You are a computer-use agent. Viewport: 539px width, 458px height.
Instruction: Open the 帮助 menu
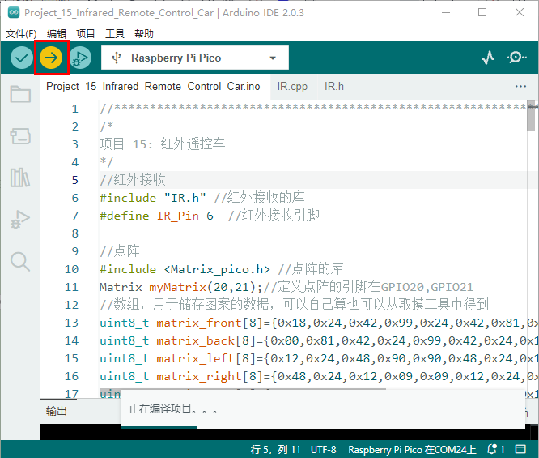pos(144,34)
